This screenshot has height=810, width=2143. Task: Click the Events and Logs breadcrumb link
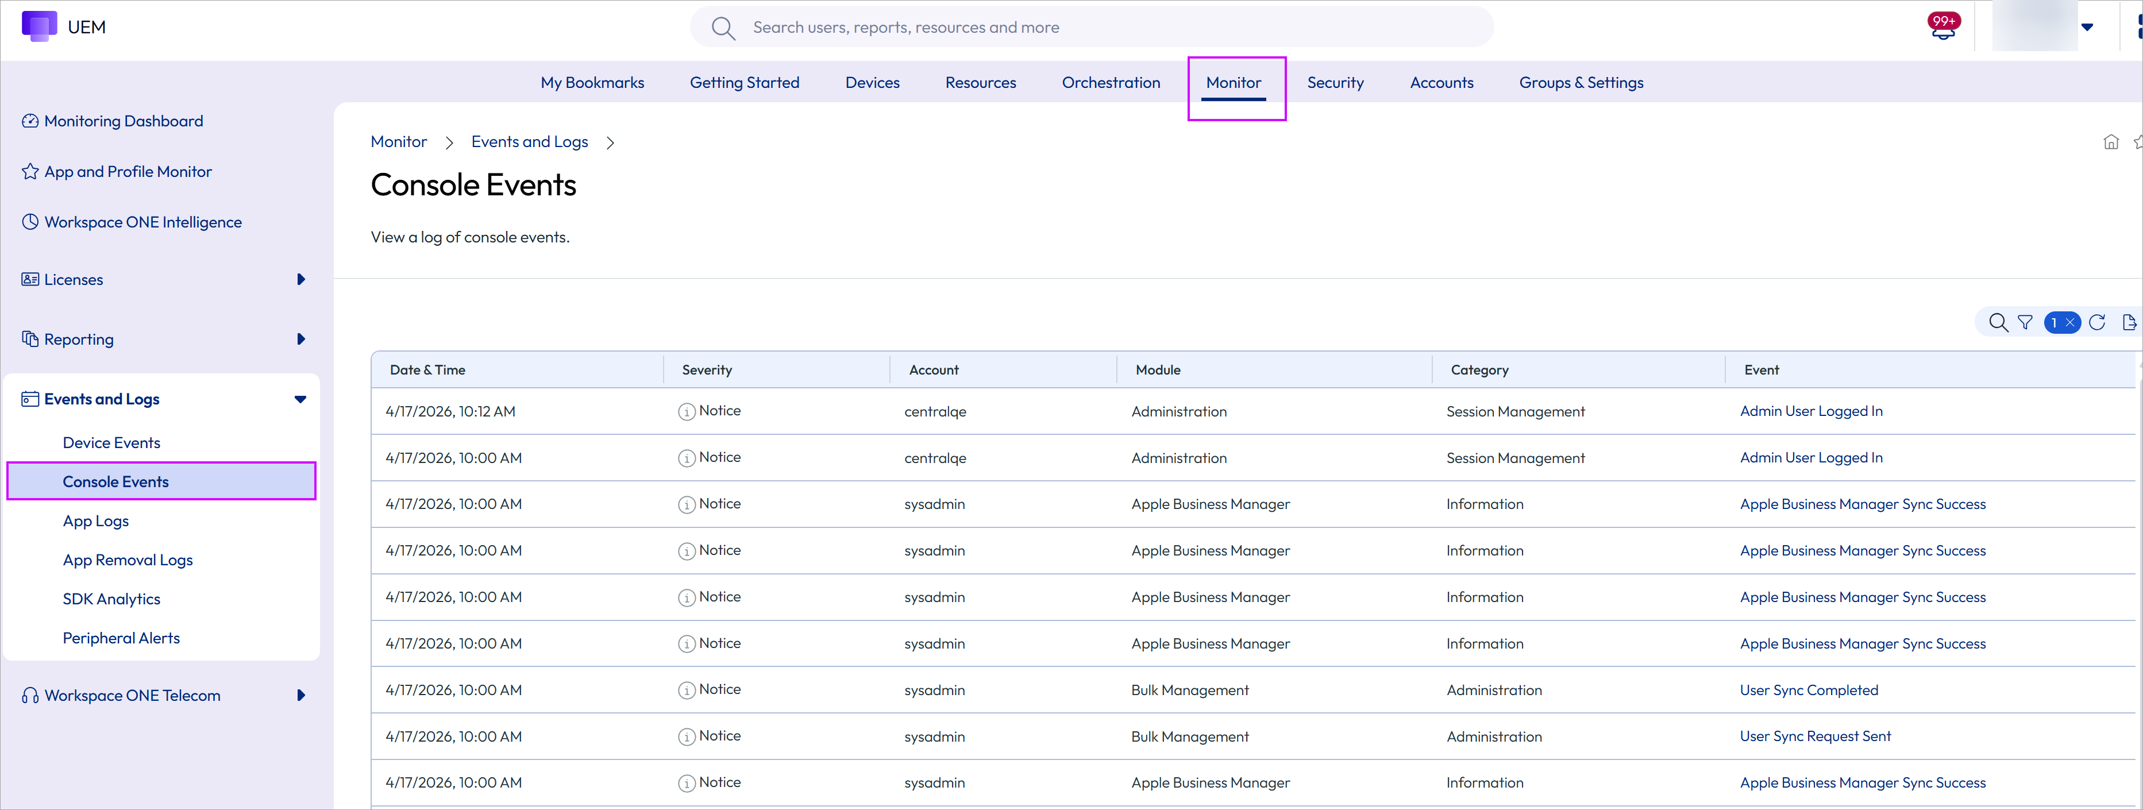[x=529, y=142]
